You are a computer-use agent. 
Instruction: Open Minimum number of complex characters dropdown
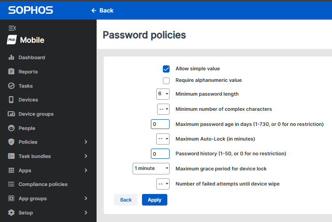163,109
